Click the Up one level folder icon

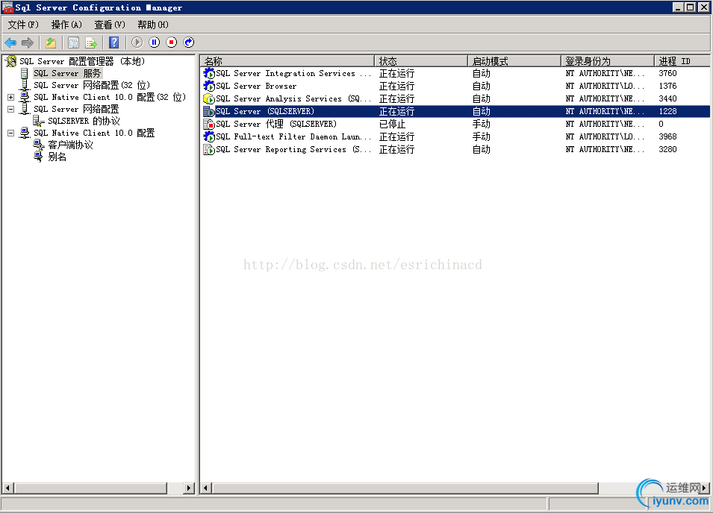coord(51,43)
